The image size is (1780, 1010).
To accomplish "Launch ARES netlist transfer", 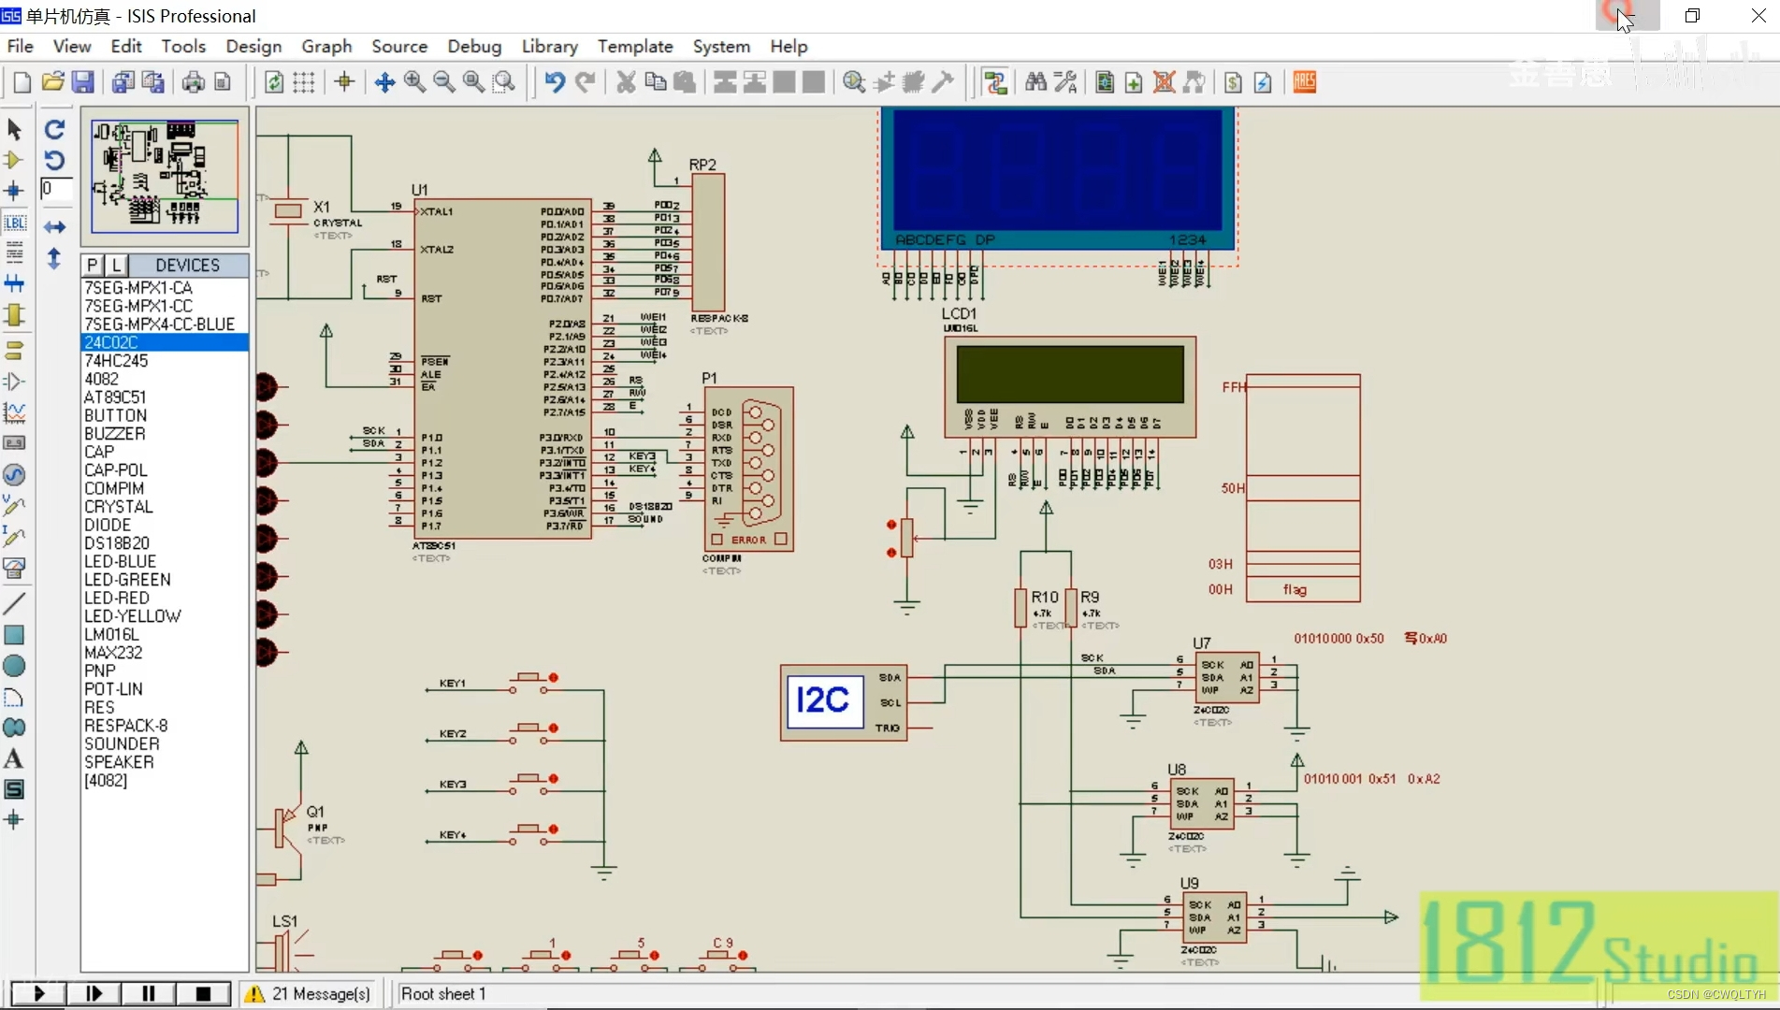I will click(x=1305, y=82).
